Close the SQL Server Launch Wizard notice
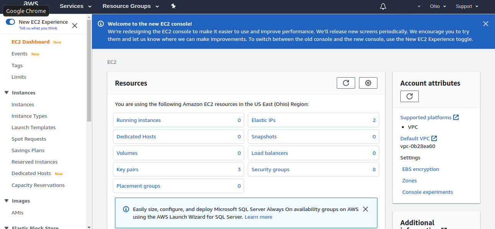Screen dimensions: 495x229 coord(365,209)
